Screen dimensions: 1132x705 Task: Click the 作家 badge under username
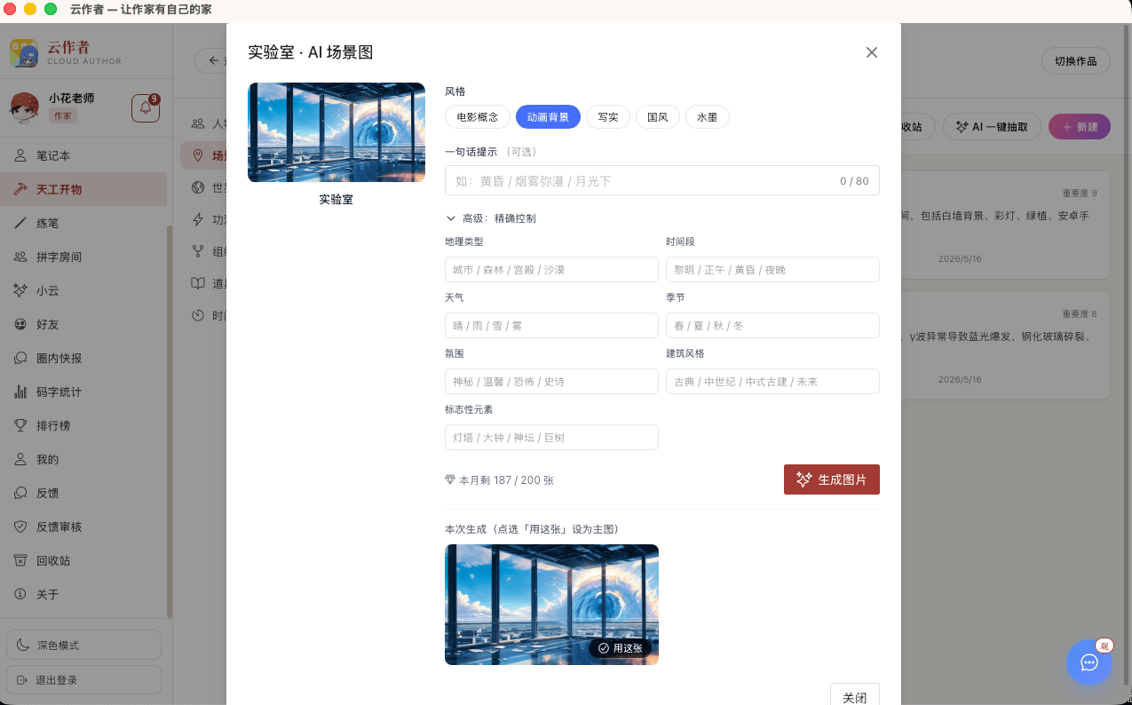(62, 116)
